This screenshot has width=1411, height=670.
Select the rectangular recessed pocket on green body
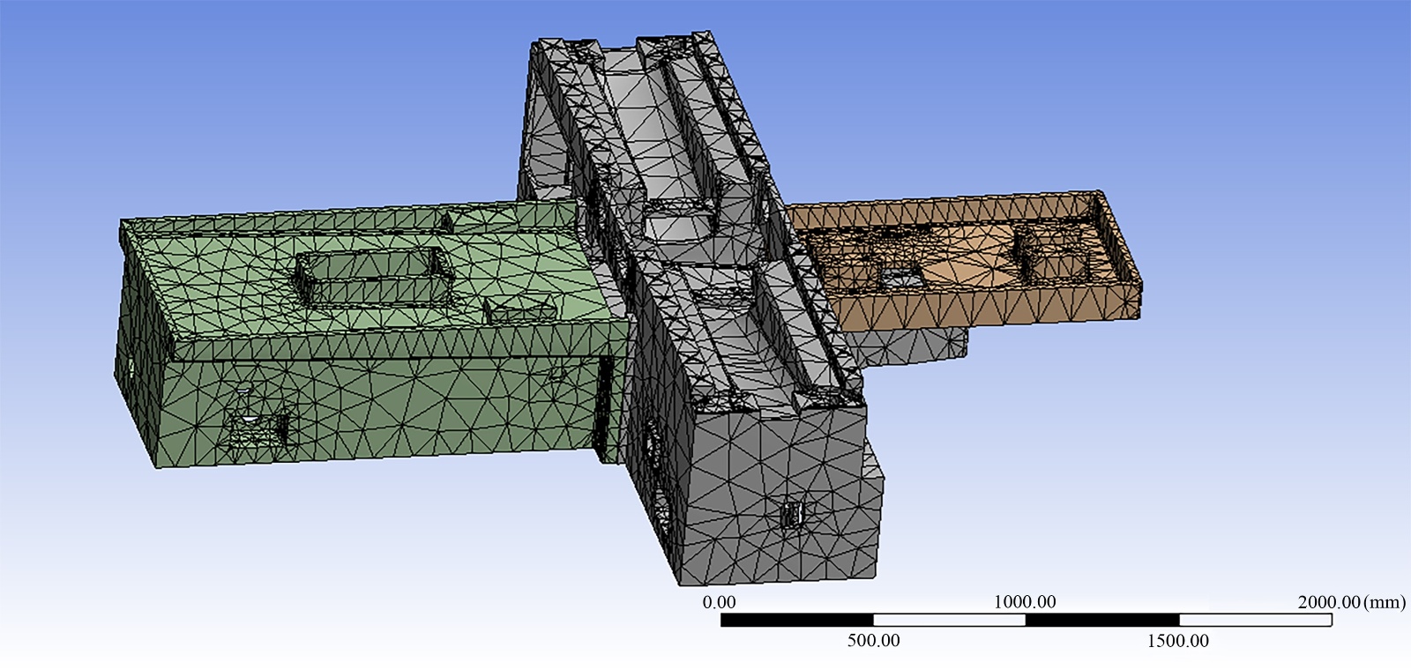(x=375, y=276)
